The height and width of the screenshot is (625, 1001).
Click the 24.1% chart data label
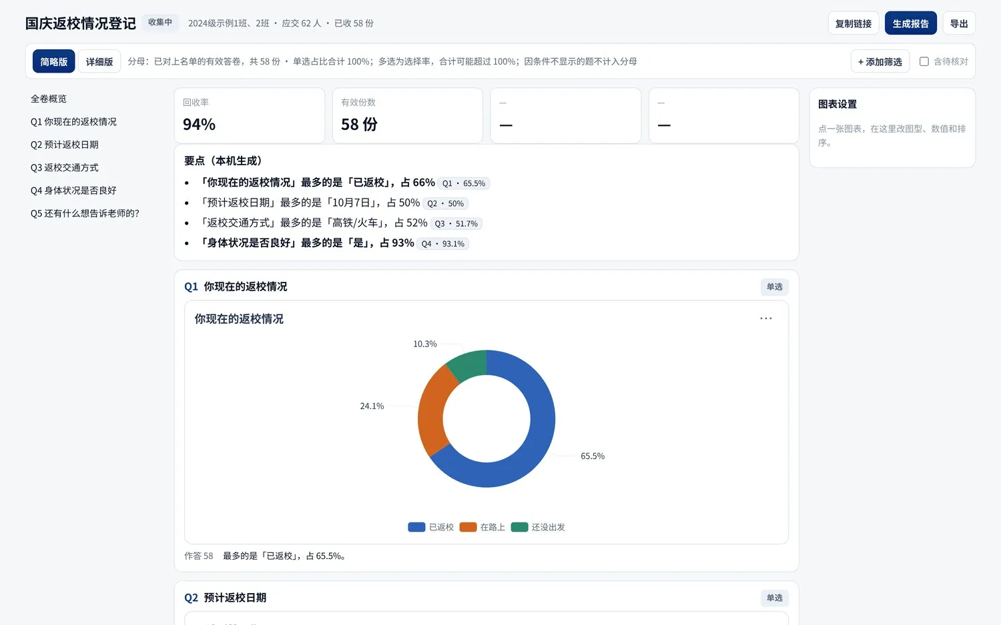click(372, 406)
